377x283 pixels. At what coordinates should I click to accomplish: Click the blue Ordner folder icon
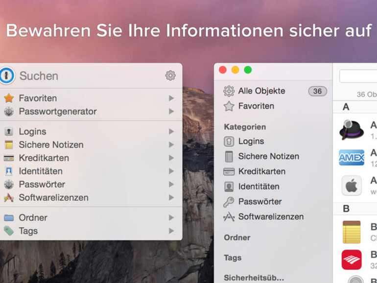click(x=9, y=217)
